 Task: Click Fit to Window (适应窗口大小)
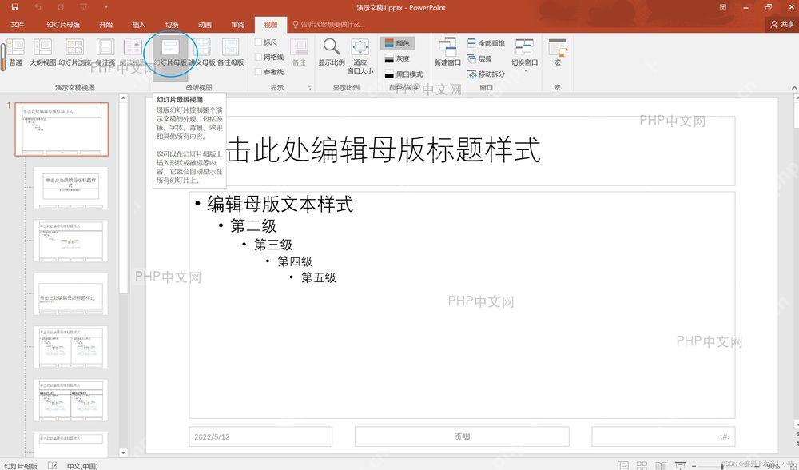tap(360, 56)
